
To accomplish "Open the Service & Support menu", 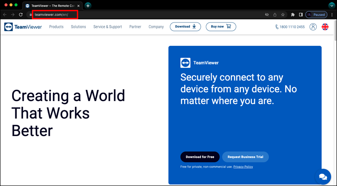I will pos(107,27).
